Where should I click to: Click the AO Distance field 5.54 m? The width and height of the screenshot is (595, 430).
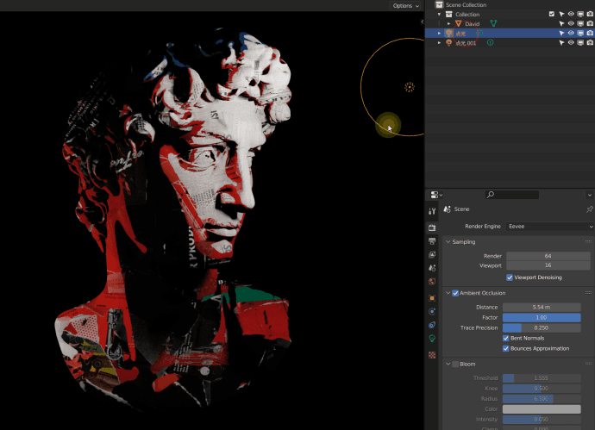542,307
